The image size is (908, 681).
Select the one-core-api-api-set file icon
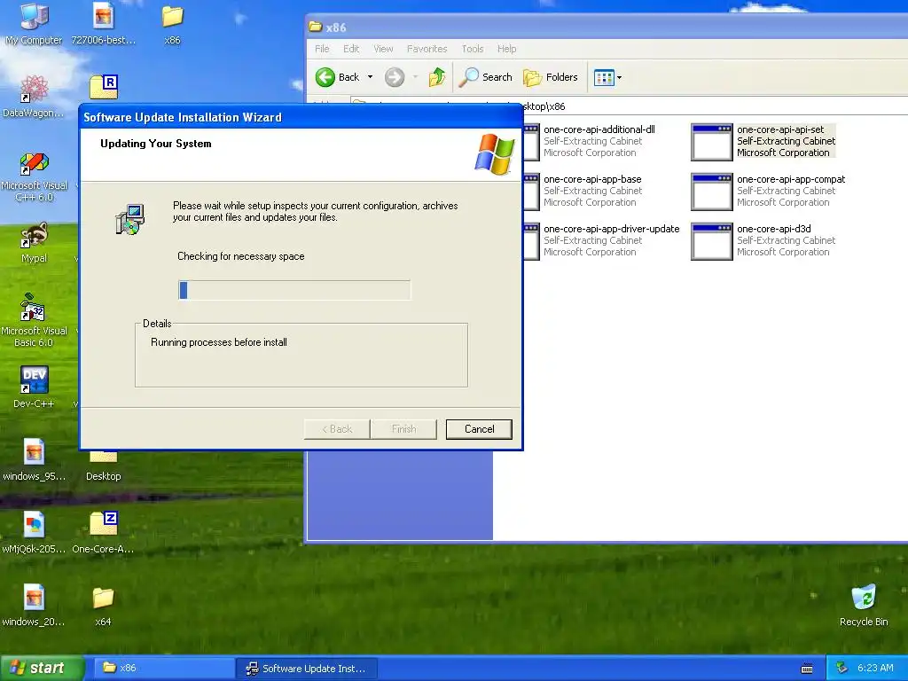[x=712, y=142]
